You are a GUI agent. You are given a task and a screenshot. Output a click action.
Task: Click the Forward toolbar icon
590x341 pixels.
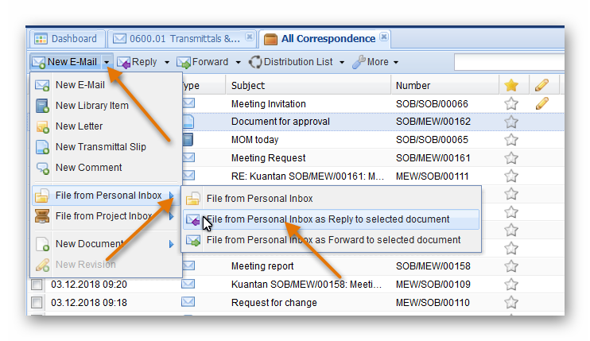(x=184, y=62)
